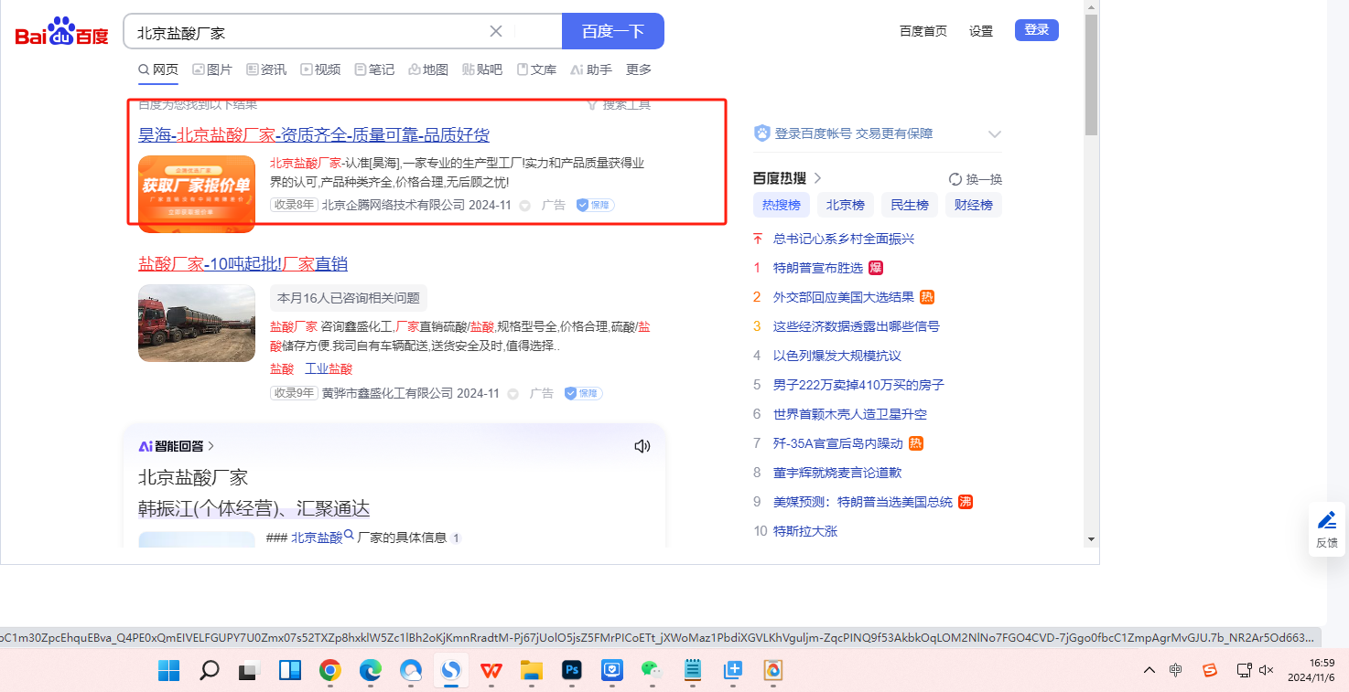1349x692 pixels.
Task: Select the 民生榜 hot search tab
Action: pos(909,205)
